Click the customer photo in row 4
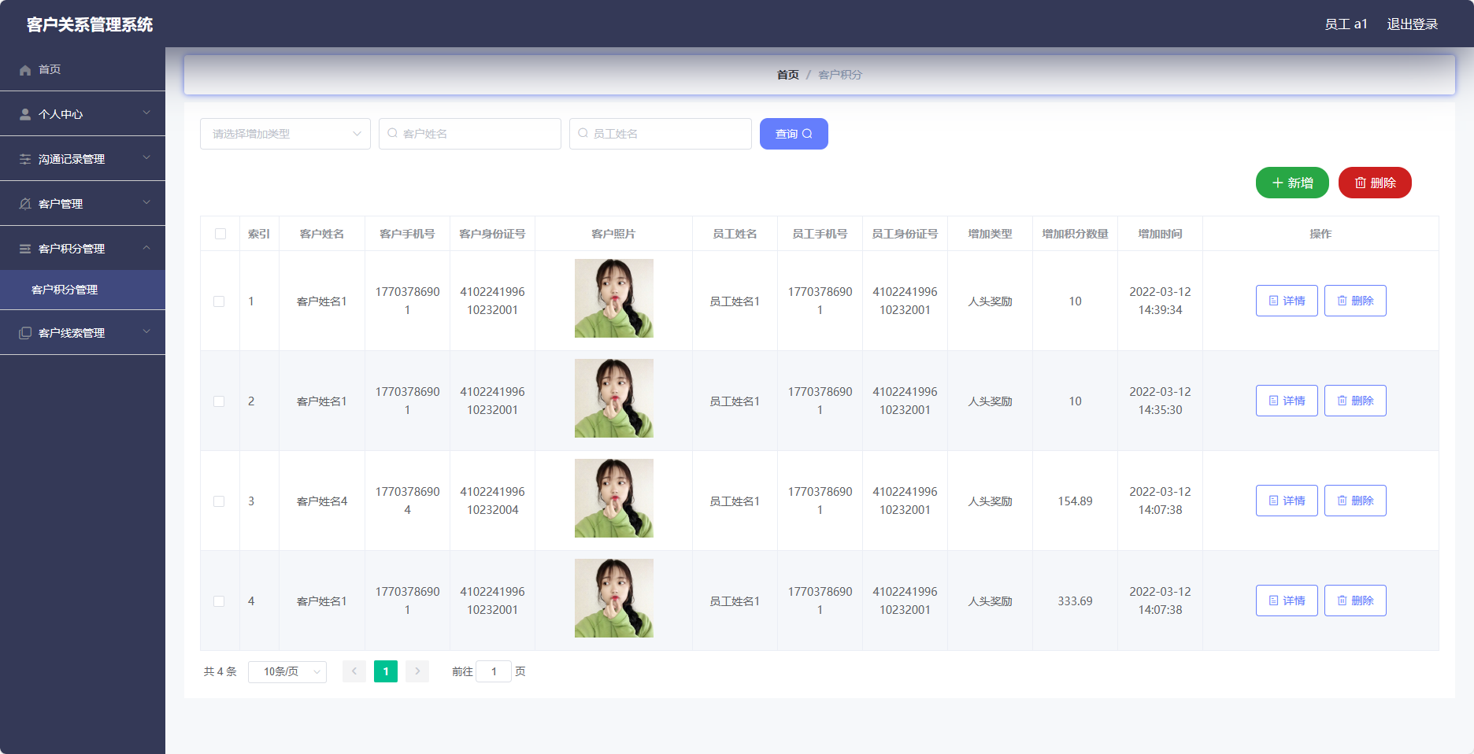 [x=613, y=598]
